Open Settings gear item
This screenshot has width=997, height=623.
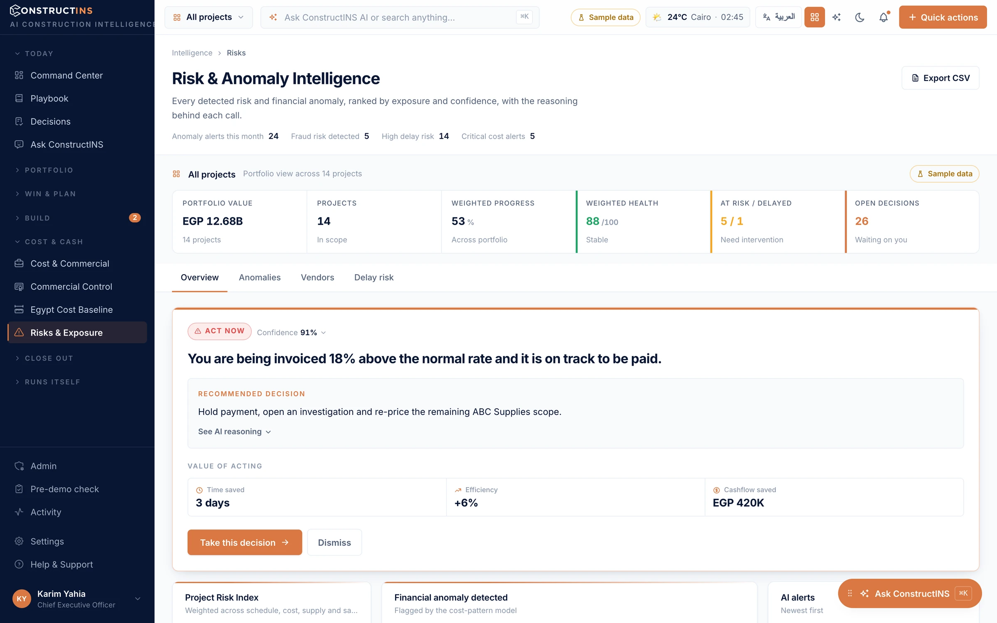[x=77, y=541]
